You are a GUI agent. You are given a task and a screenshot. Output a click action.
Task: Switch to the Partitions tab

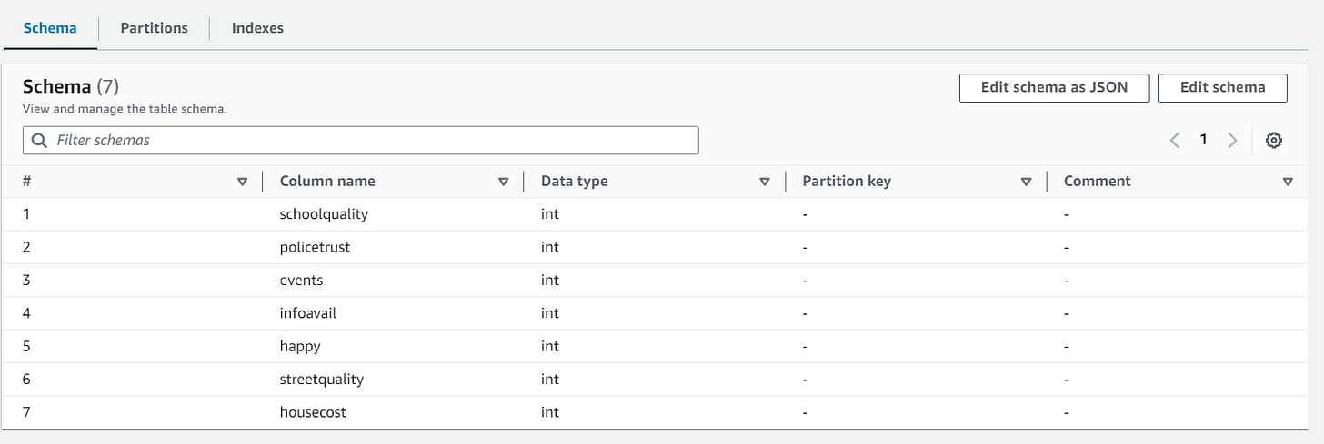(155, 28)
